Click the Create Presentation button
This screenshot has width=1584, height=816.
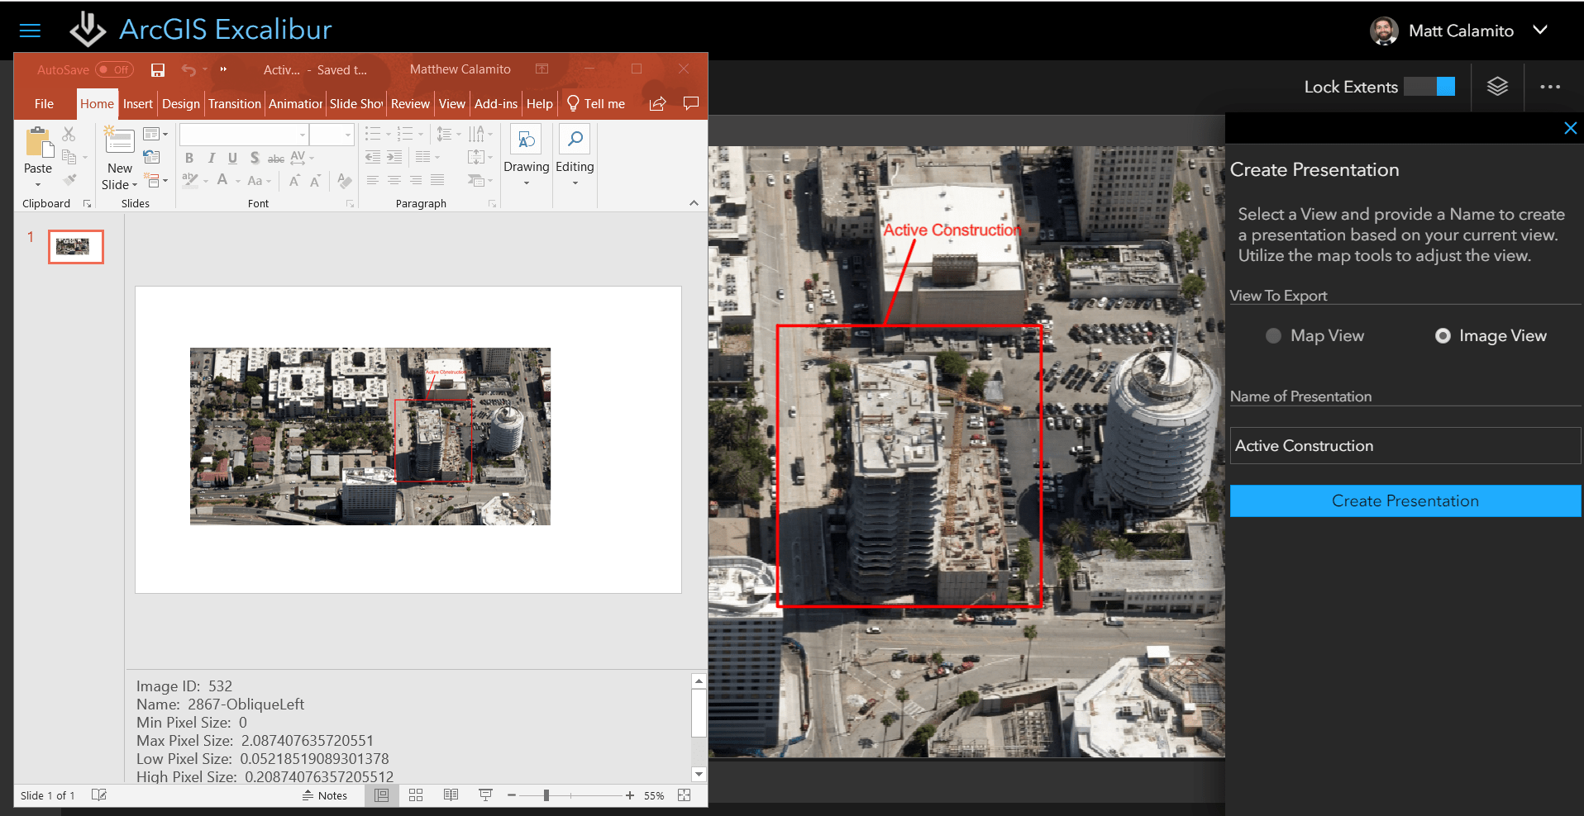(1405, 501)
